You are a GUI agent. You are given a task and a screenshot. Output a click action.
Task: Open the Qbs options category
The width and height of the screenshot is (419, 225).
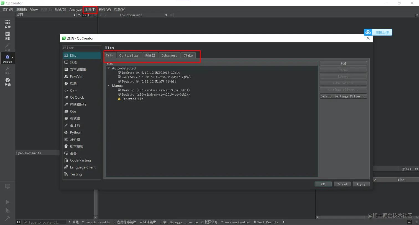[x=82, y=111]
